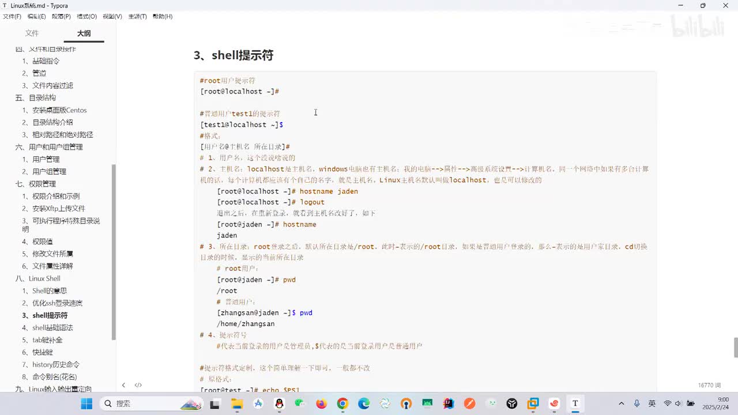Click the microphone tray icon
This screenshot has height=415, width=738.
click(x=637, y=403)
